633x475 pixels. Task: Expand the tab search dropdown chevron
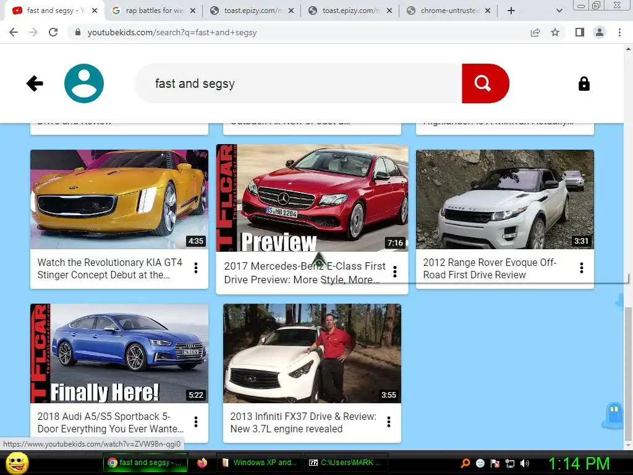click(559, 11)
